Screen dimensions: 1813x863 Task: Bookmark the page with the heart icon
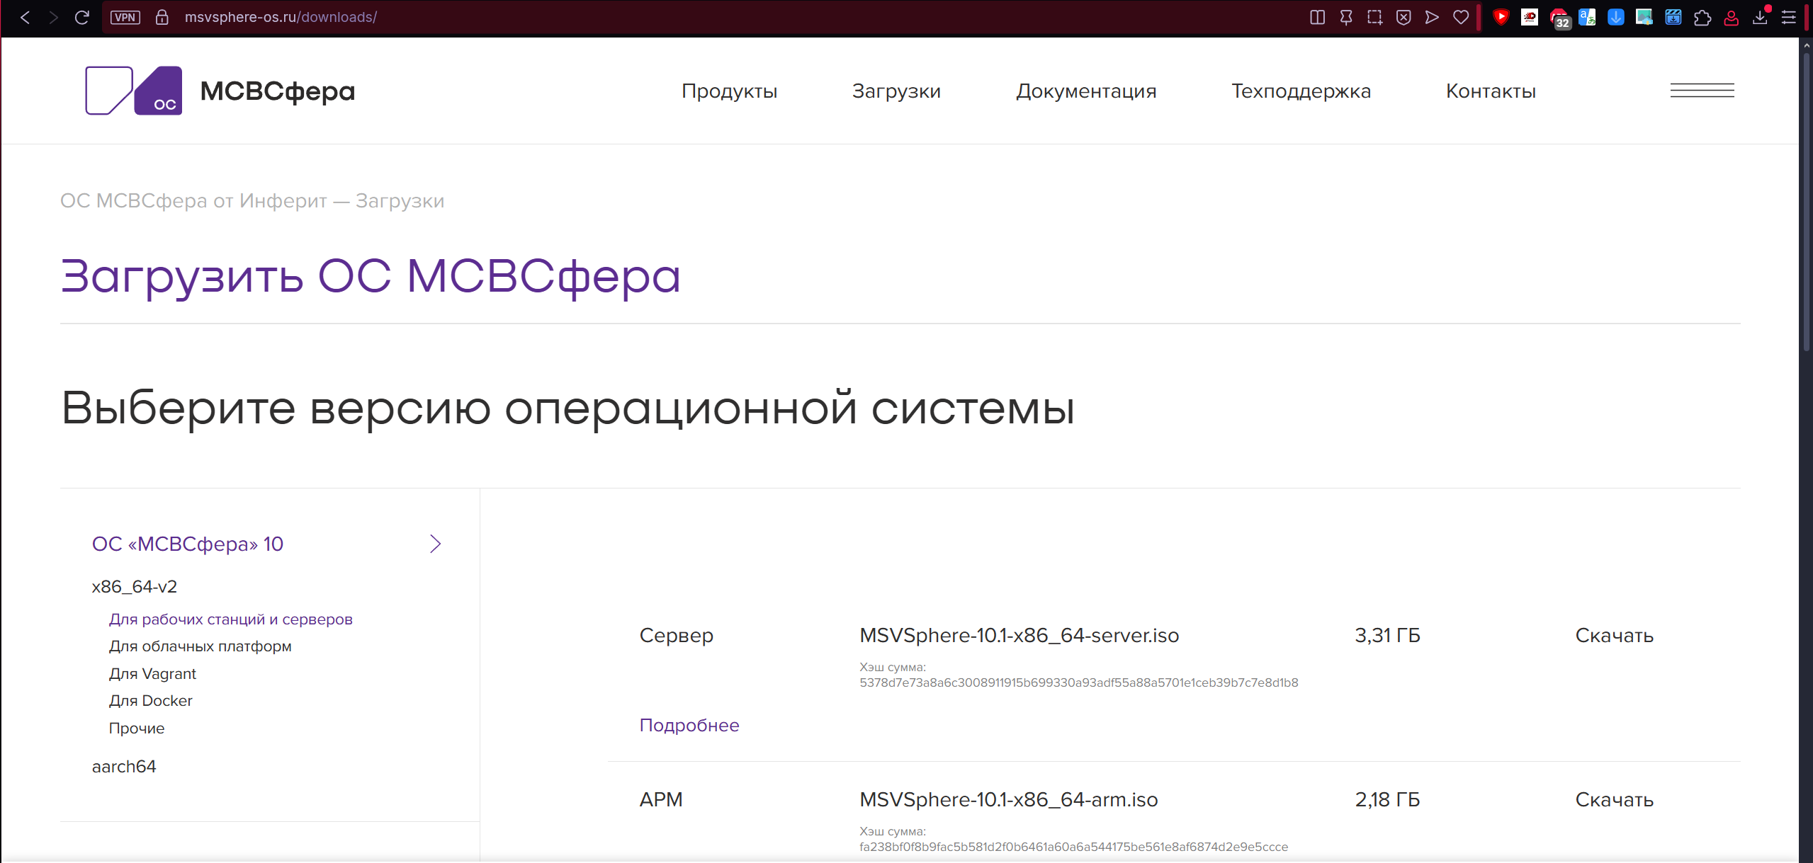tap(1461, 17)
